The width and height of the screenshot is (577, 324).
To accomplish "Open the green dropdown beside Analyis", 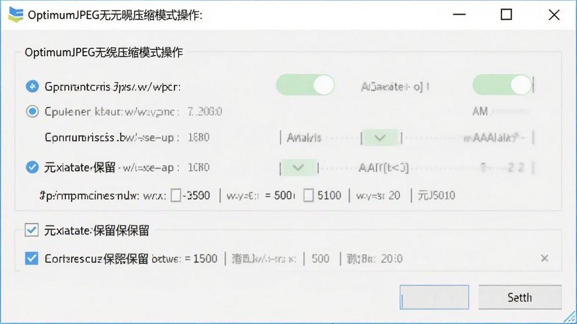I will [380, 138].
